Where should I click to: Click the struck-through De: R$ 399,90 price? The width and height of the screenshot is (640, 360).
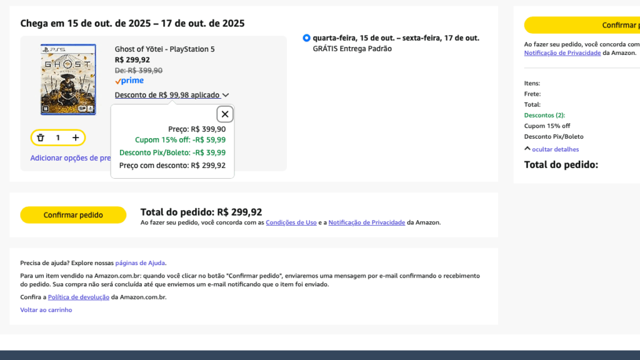[138, 71]
